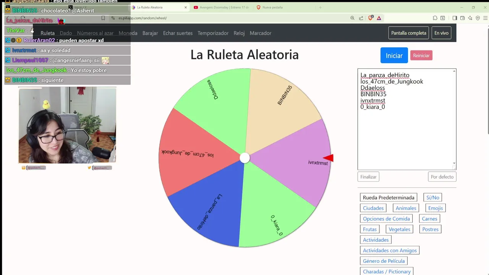This screenshot has width=489, height=275.
Task: Switch to Avengers: Doomsday YouTube tab
Action: tap(221, 7)
